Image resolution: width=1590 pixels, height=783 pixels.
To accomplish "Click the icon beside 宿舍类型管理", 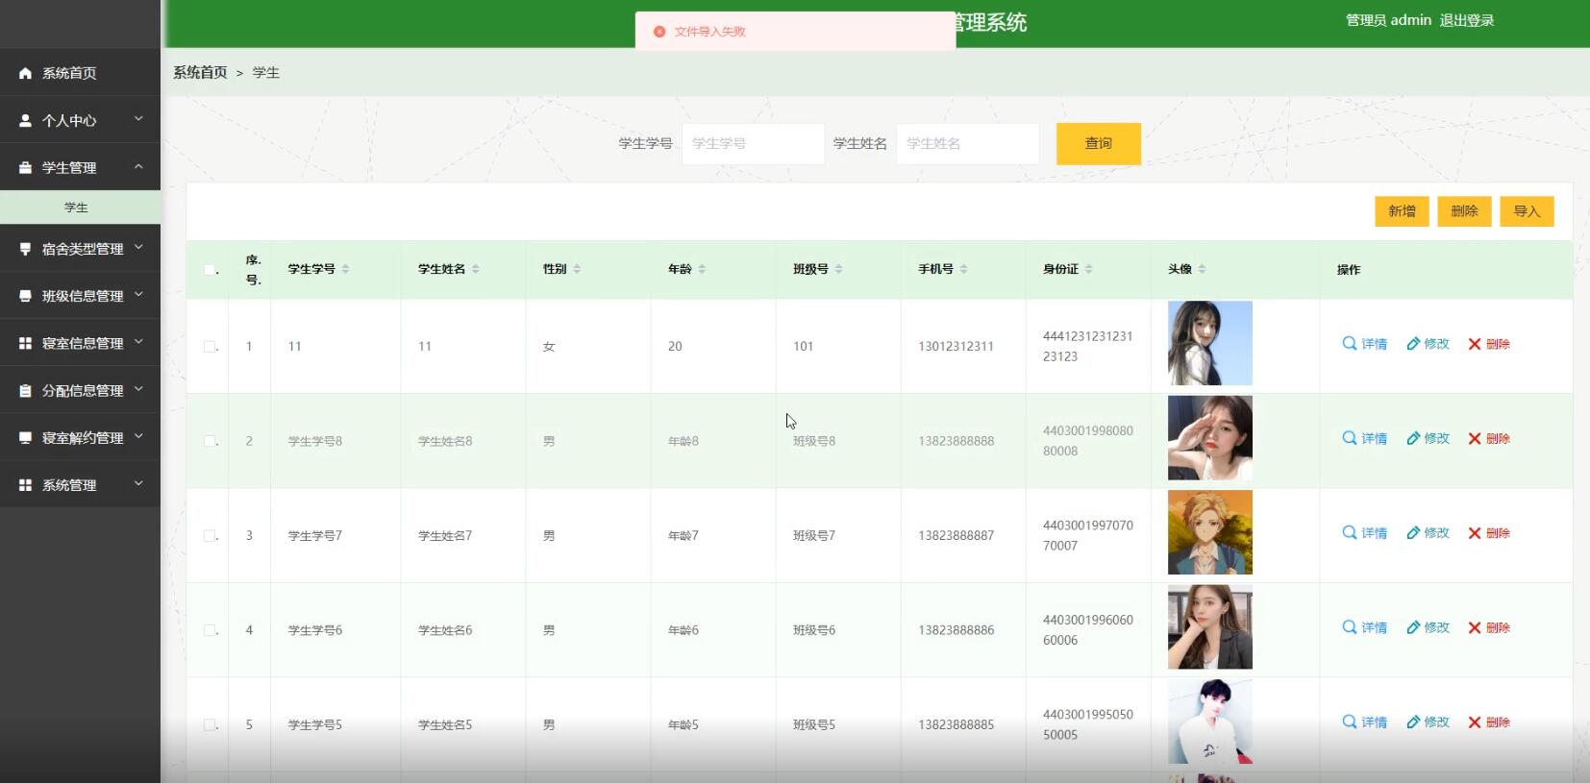I will click(26, 249).
